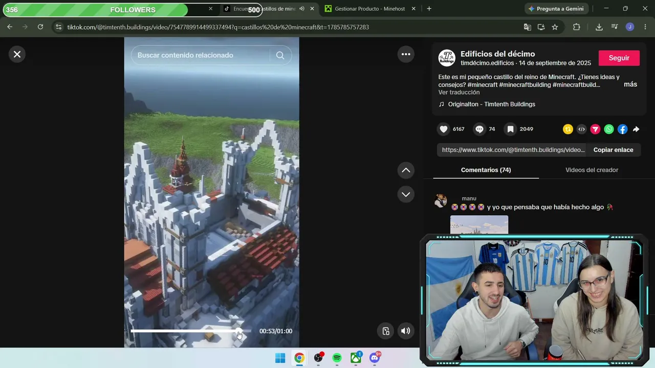
Task: Mute the video with the speaker icon
Action: [405, 331]
